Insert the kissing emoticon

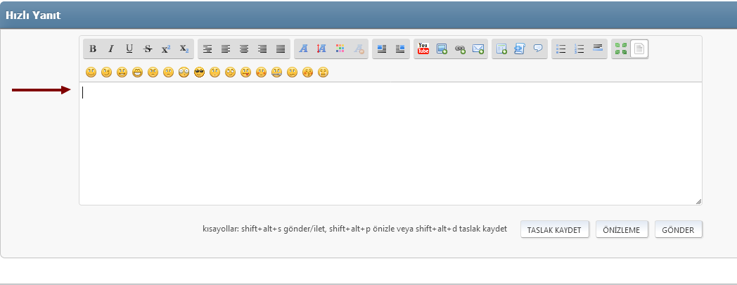click(x=307, y=72)
